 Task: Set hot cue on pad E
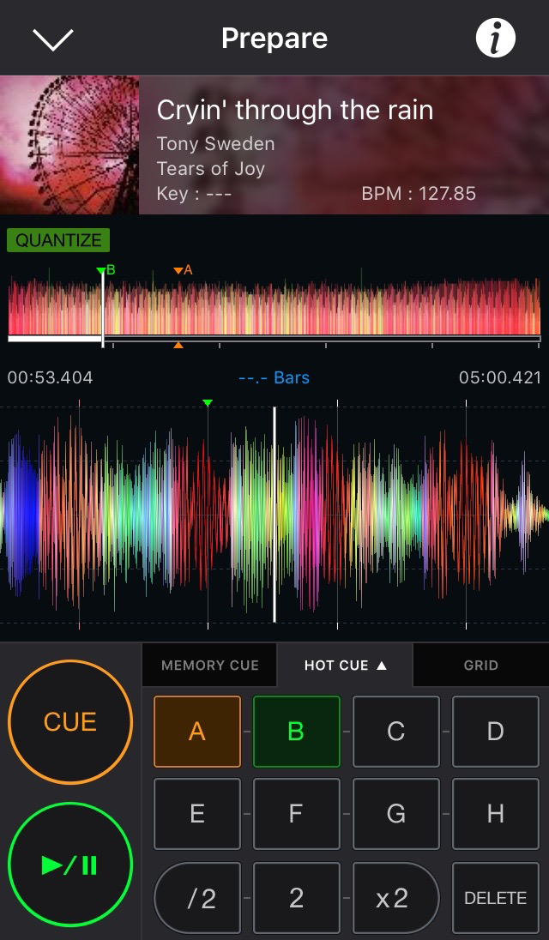197,814
